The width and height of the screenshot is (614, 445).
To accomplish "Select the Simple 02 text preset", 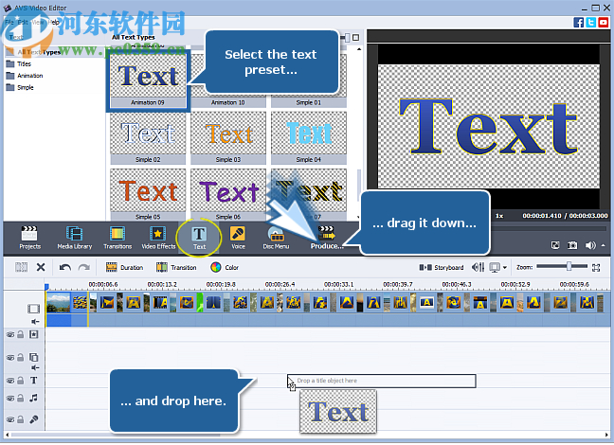I will (148, 138).
